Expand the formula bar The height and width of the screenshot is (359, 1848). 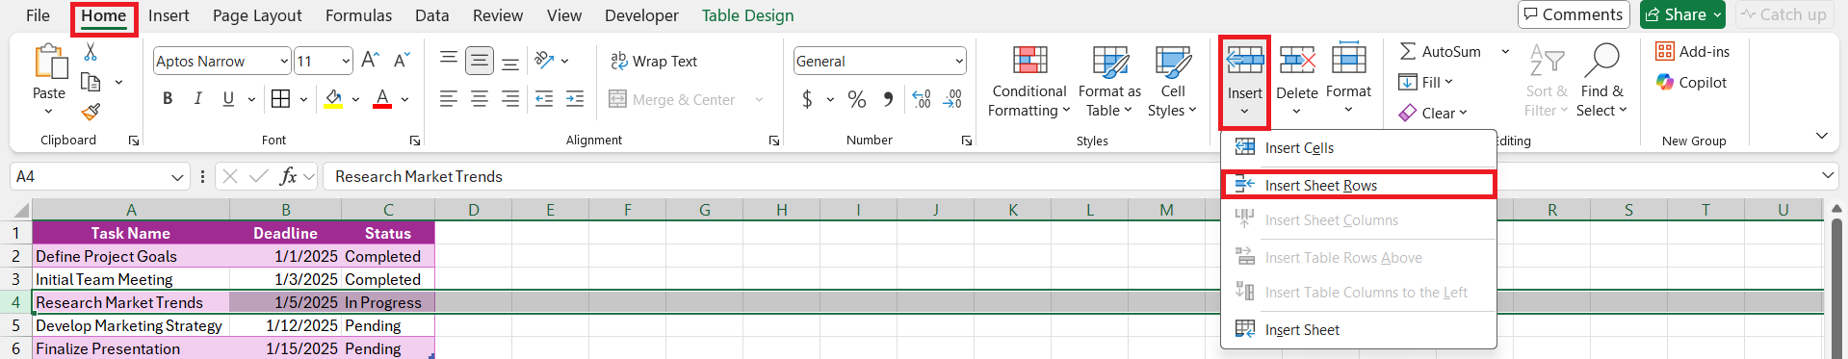click(x=1828, y=176)
